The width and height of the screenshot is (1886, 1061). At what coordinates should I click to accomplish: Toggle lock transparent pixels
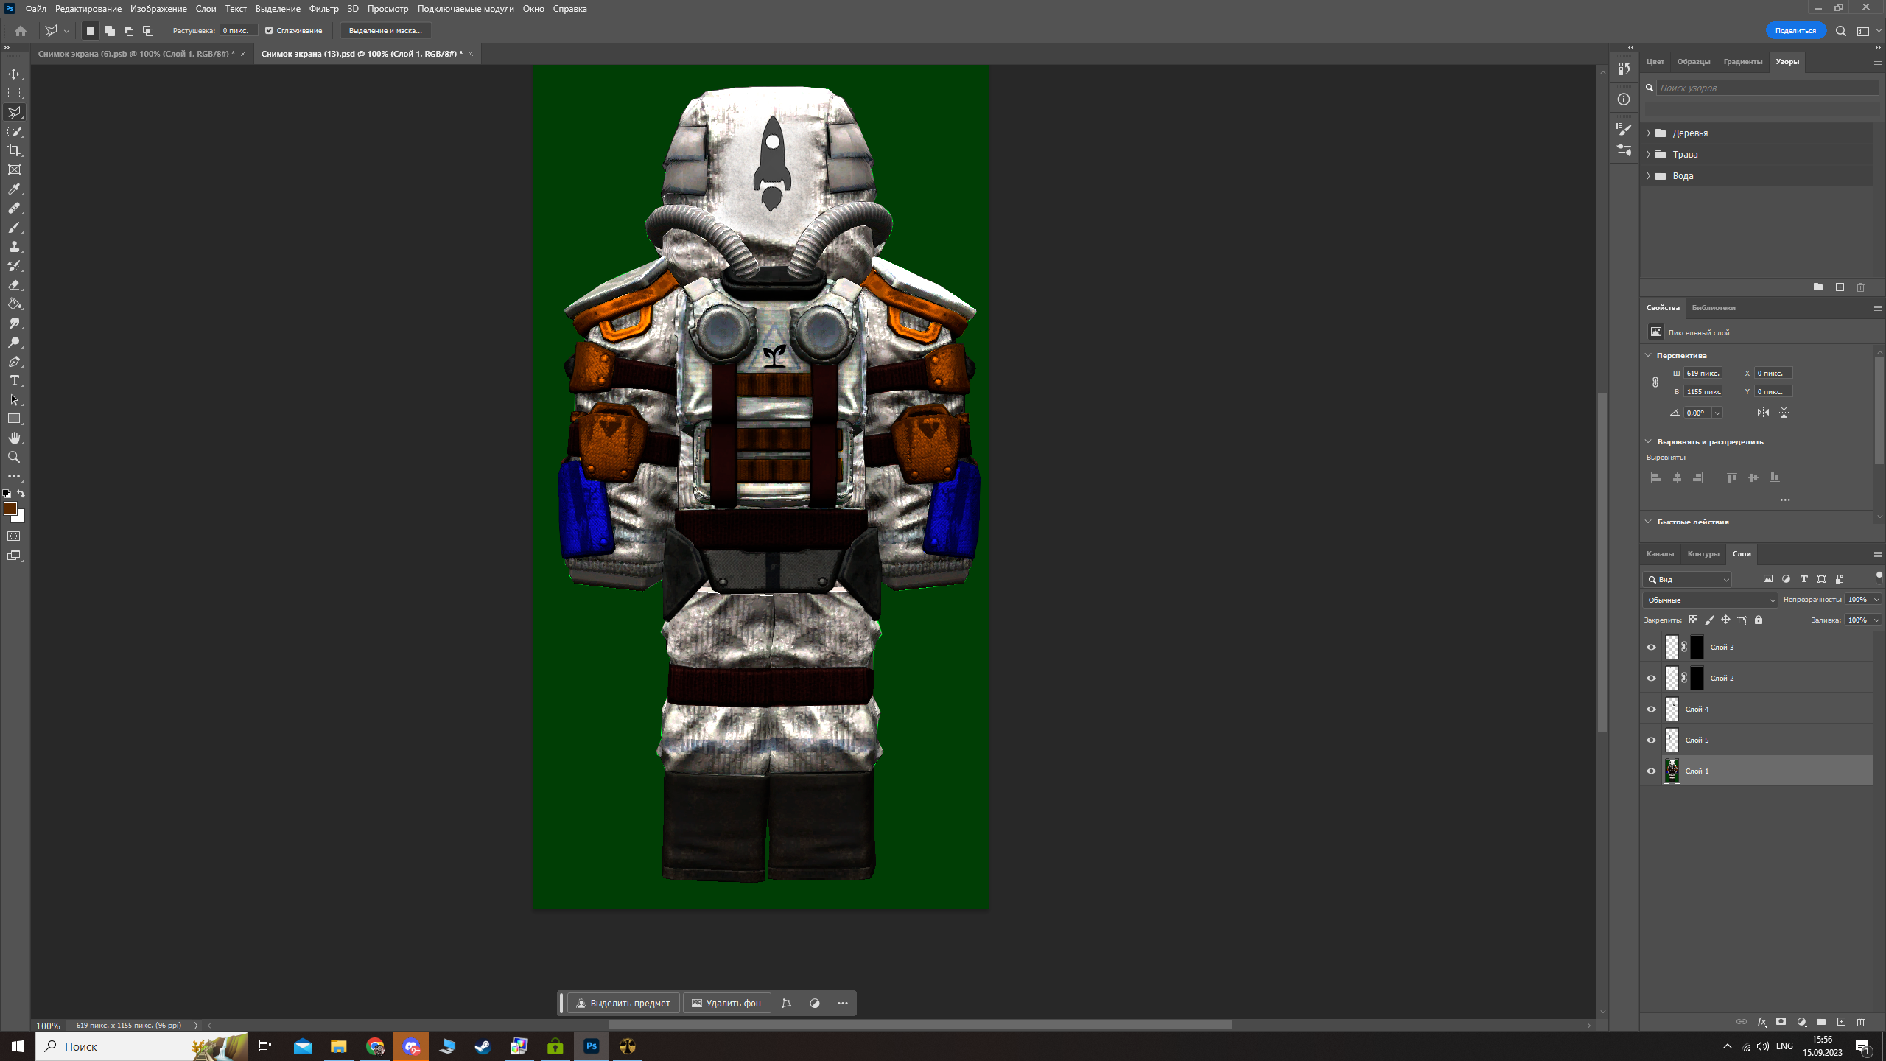point(1693,620)
